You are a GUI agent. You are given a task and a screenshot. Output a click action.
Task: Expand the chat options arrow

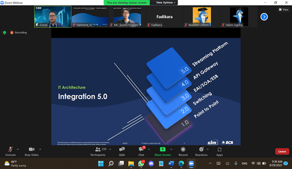pos(149,149)
